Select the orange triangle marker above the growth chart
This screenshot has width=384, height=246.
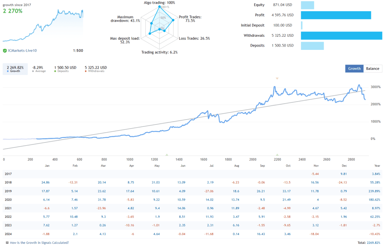click(x=277, y=79)
